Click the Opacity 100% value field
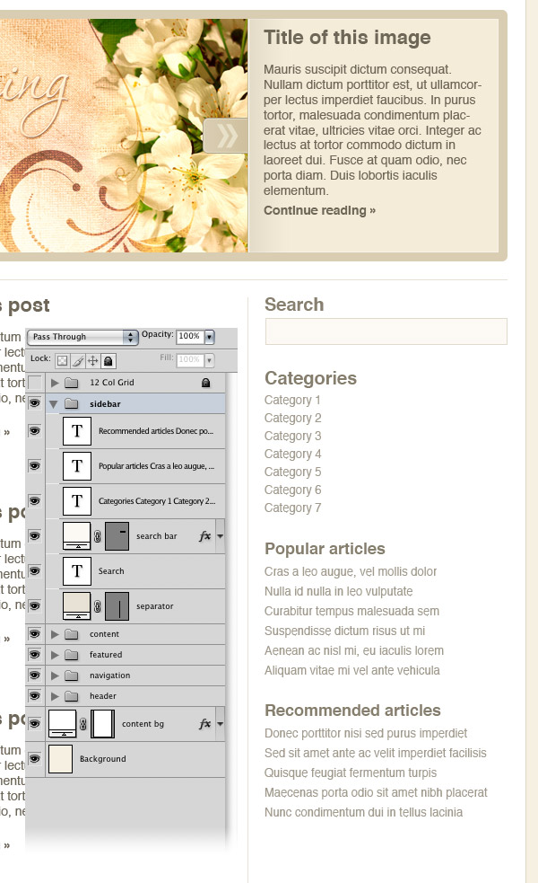Screen dimensions: 538x883 pyautogui.click(x=190, y=337)
